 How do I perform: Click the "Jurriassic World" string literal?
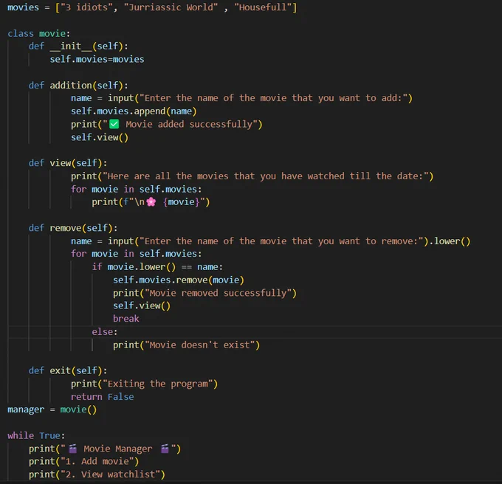[x=171, y=7]
